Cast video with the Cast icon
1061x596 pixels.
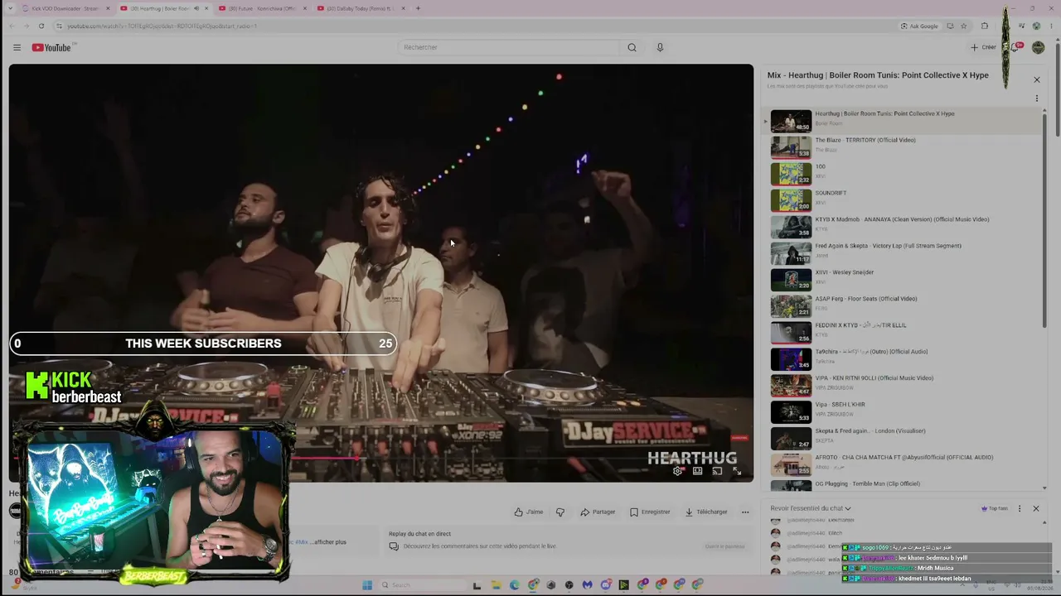pyautogui.click(x=717, y=471)
